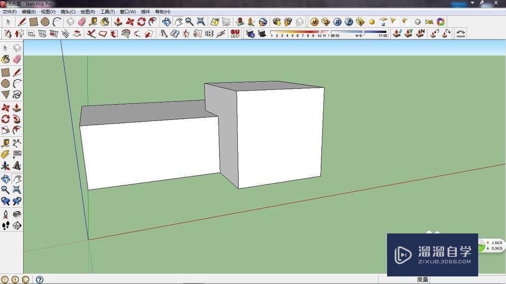
Task: Open the 文件(F) menu
Action: coord(10,12)
